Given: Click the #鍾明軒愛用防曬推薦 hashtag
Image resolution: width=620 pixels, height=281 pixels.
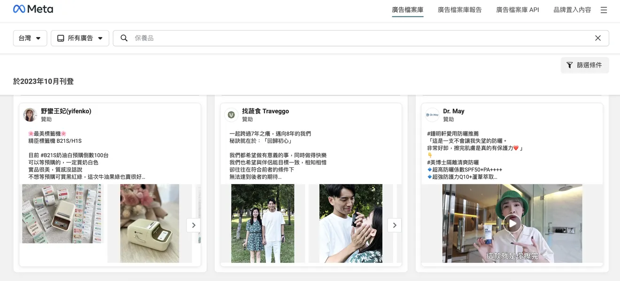Looking at the screenshot, I should point(453,134).
